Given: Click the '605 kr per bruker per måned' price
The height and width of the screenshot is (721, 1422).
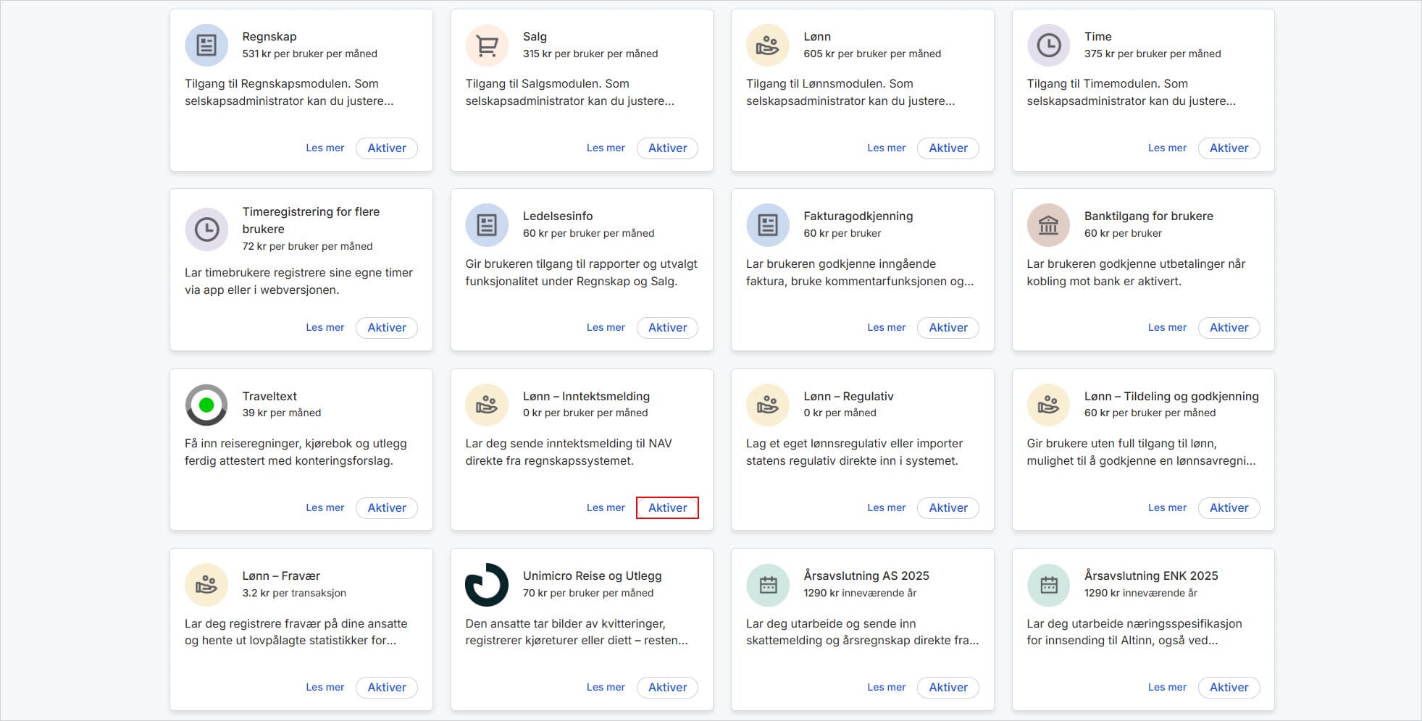Looking at the screenshot, I should click(872, 54).
